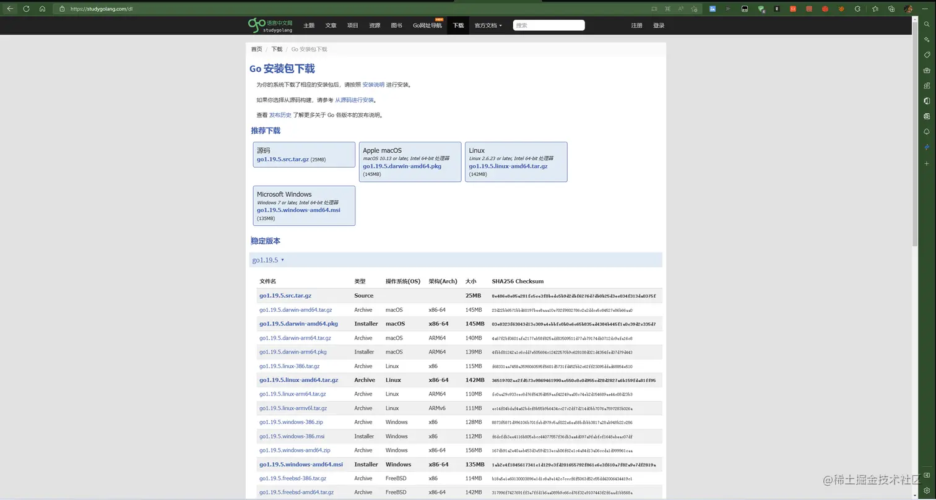
Task: Click the 注册 link
Action: click(636, 25)
